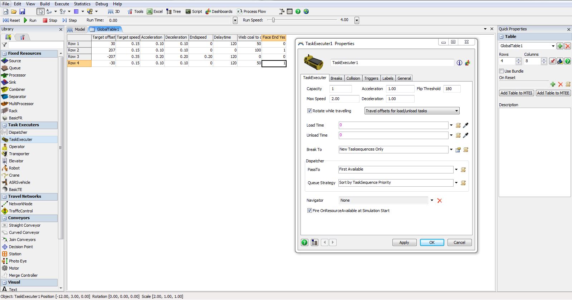Screen dimensions: 572x300
Task: Select the Processor library object
Action: coord(17,75)
